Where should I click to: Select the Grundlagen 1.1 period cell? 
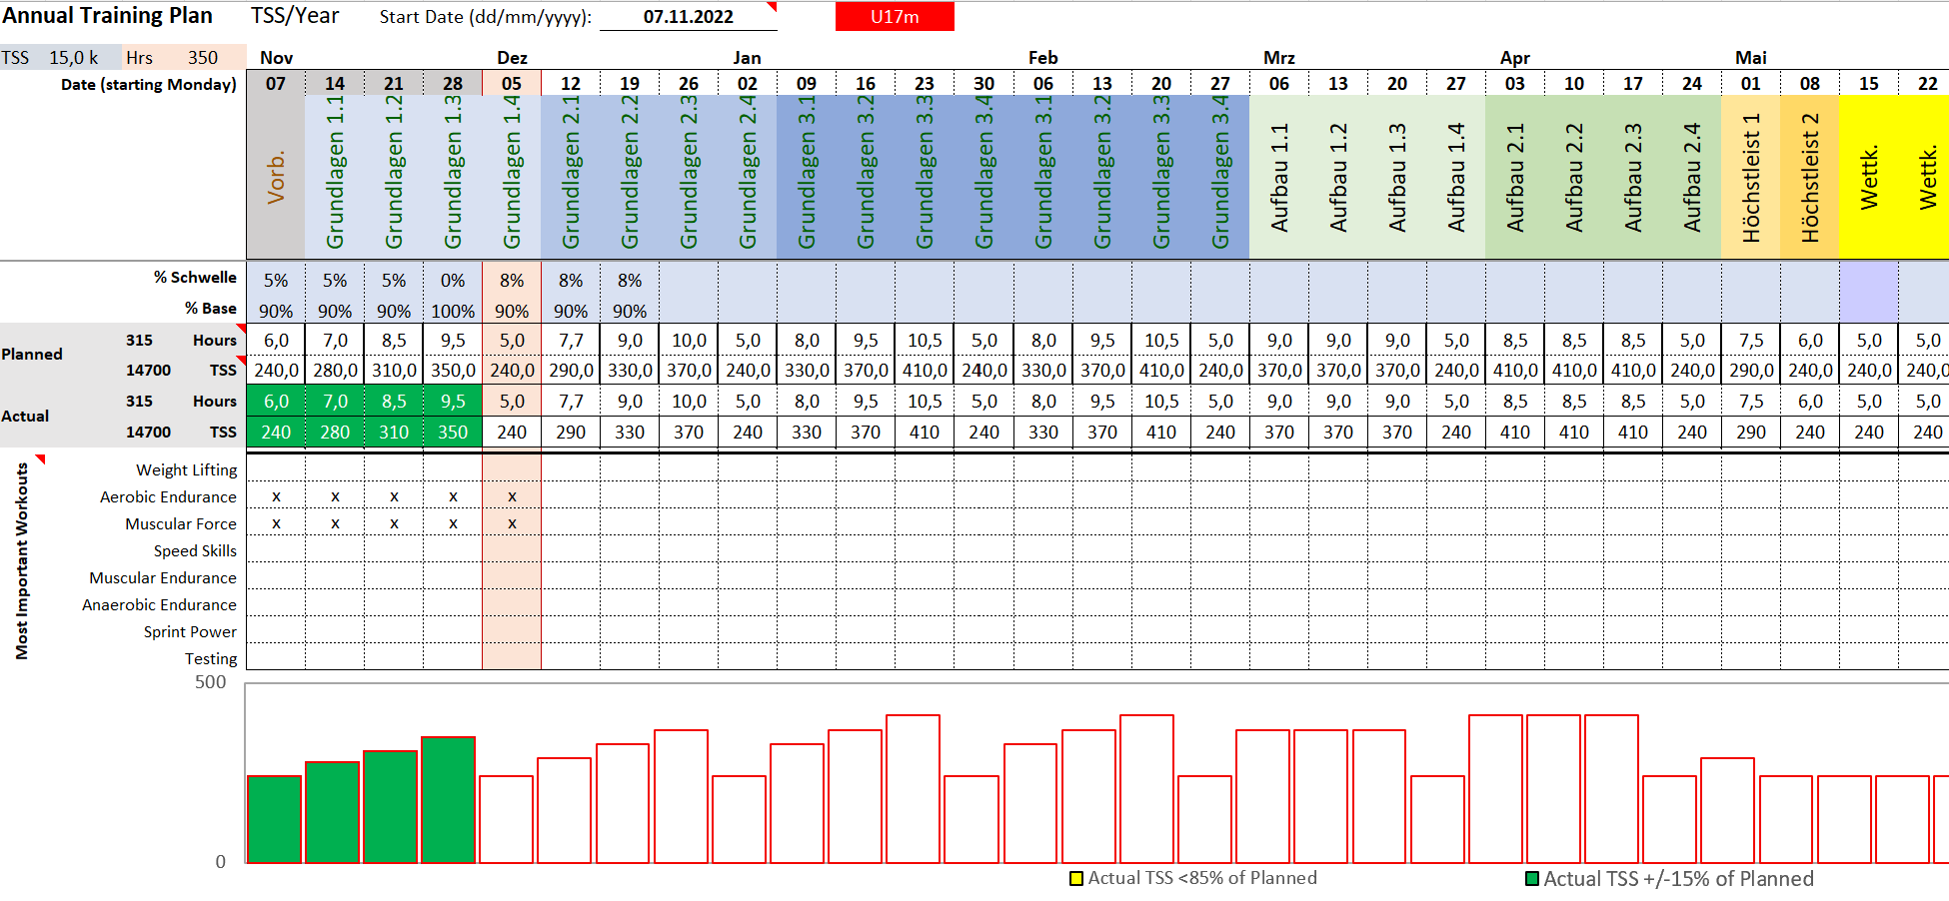point(335,177)
